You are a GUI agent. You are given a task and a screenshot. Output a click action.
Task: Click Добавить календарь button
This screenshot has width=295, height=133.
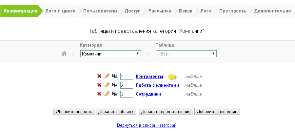(x=217, y=111)
